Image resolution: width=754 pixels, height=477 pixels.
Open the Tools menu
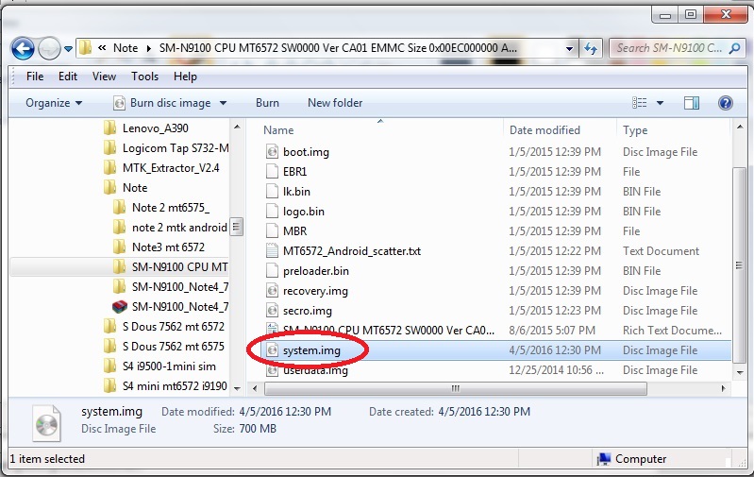click(144, 77)
